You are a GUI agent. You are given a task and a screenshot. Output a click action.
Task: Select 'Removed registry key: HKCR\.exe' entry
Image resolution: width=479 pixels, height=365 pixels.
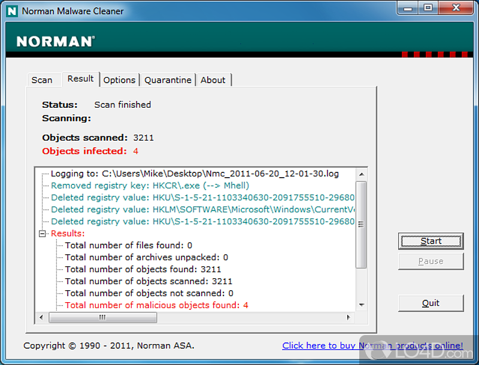click(x=150, y=185)
